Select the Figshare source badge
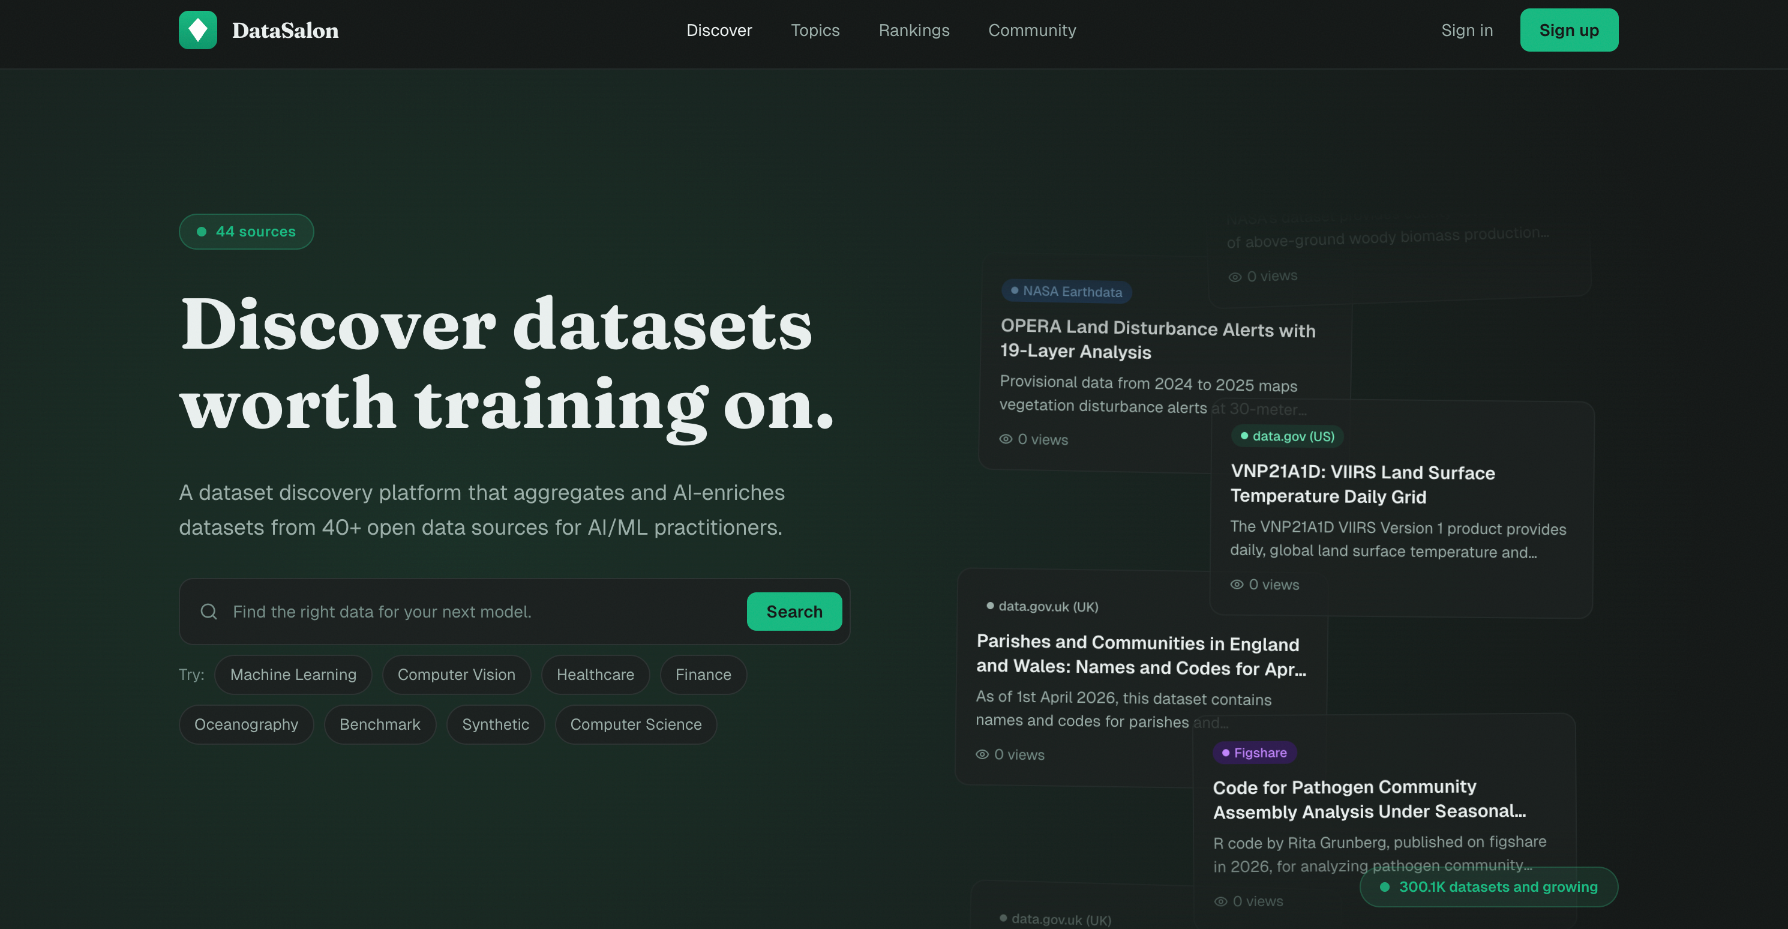 pyautogui.click(x=1254, y=752)
